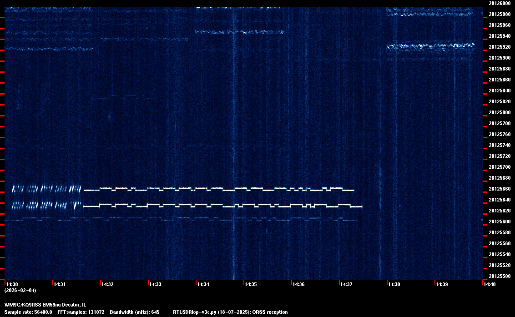Viewport: 515px width, 317px height.
Task: Click the 28125660 frequency scale label
Action: click(499, 189)
